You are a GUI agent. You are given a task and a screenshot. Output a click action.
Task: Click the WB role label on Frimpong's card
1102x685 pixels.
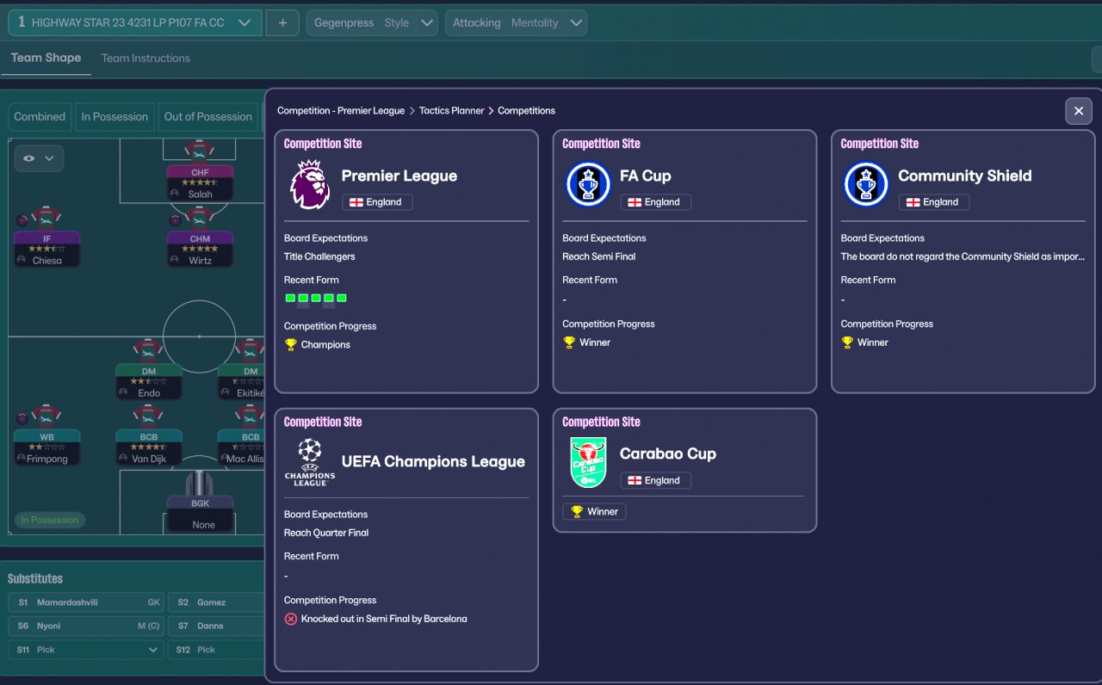[x=46, y=436]
